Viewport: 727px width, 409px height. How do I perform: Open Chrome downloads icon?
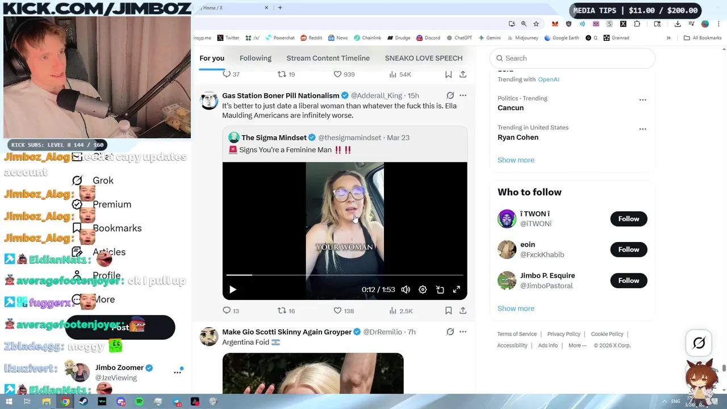click(x=678, y=24)
